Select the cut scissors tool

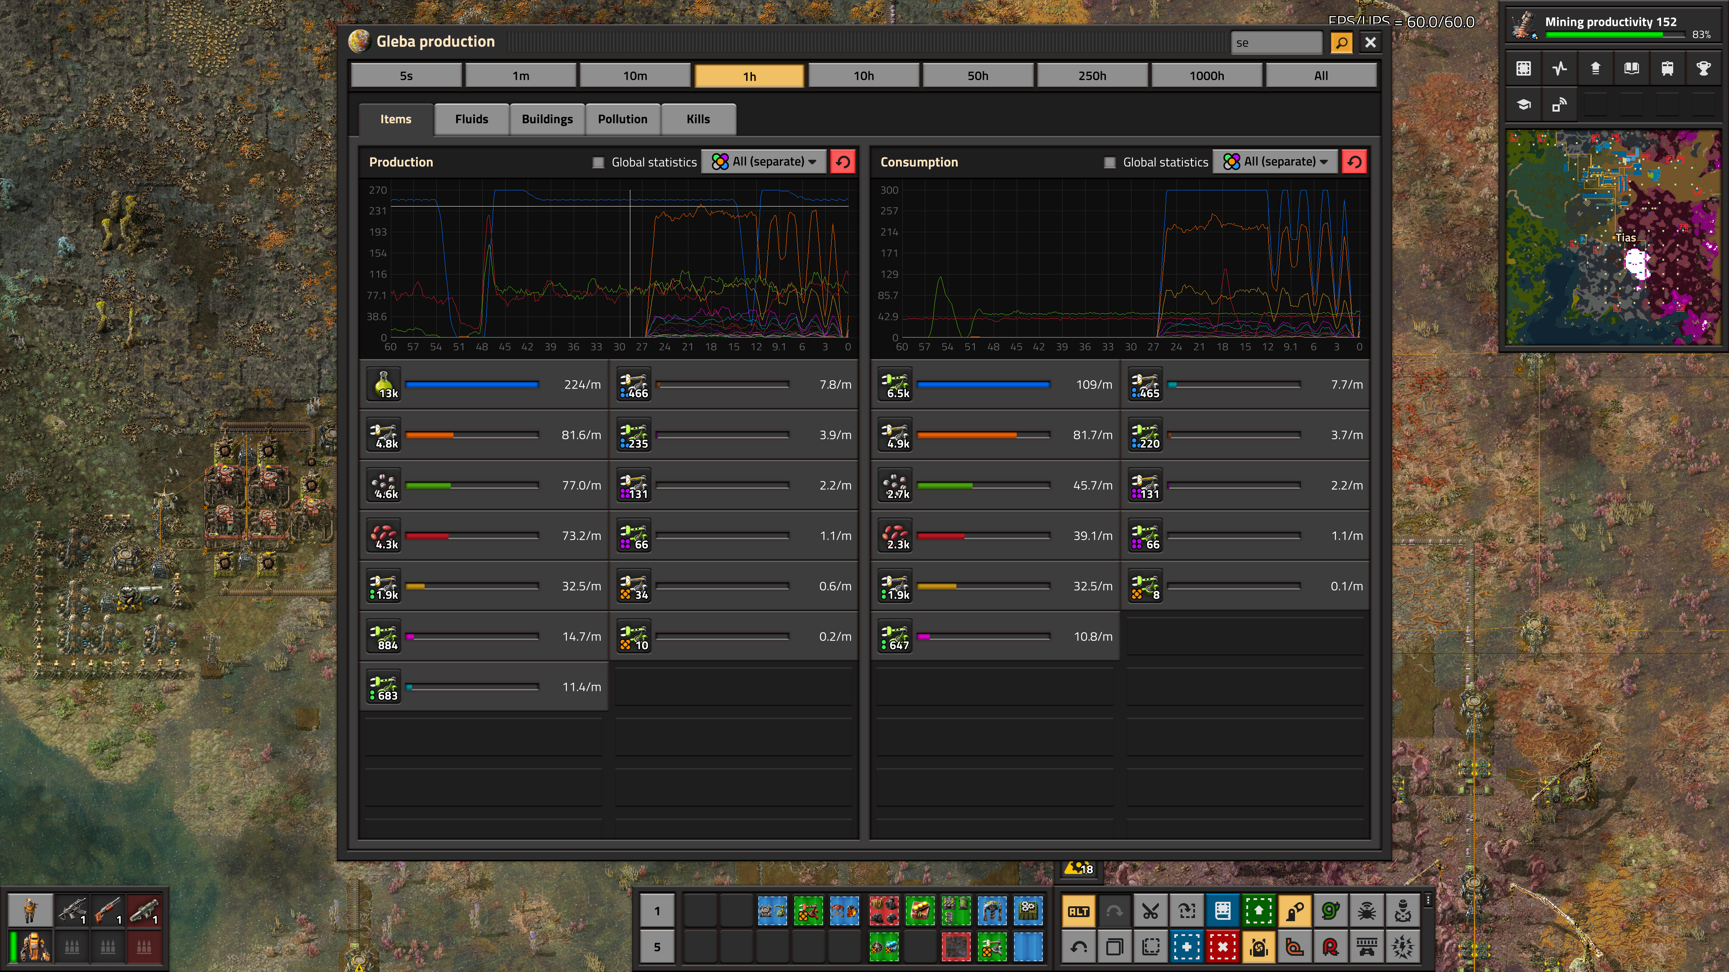(1150, 911)
